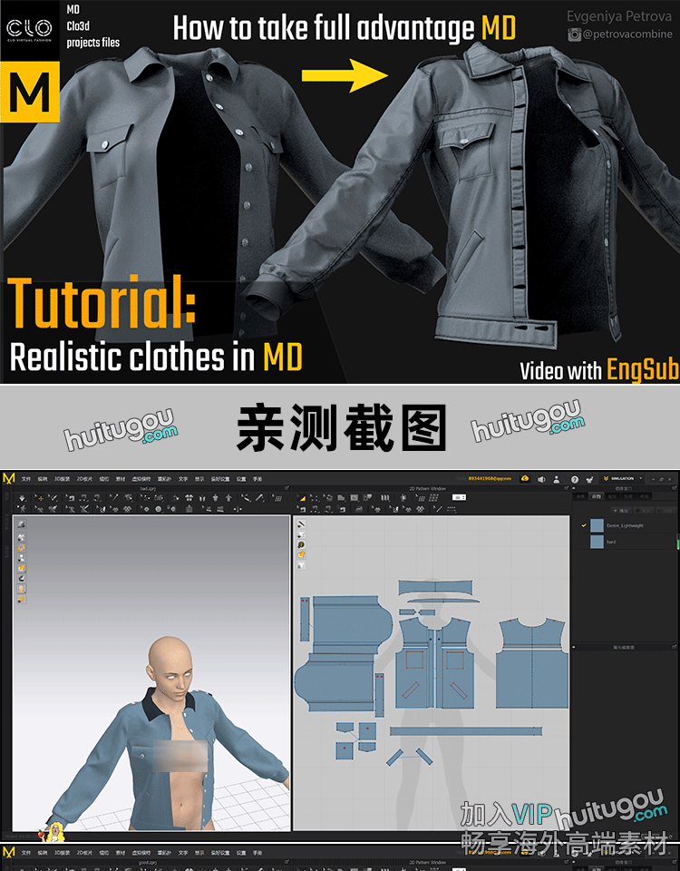
Task: Open the help question mark icon
Action: [x=575, y=479]
